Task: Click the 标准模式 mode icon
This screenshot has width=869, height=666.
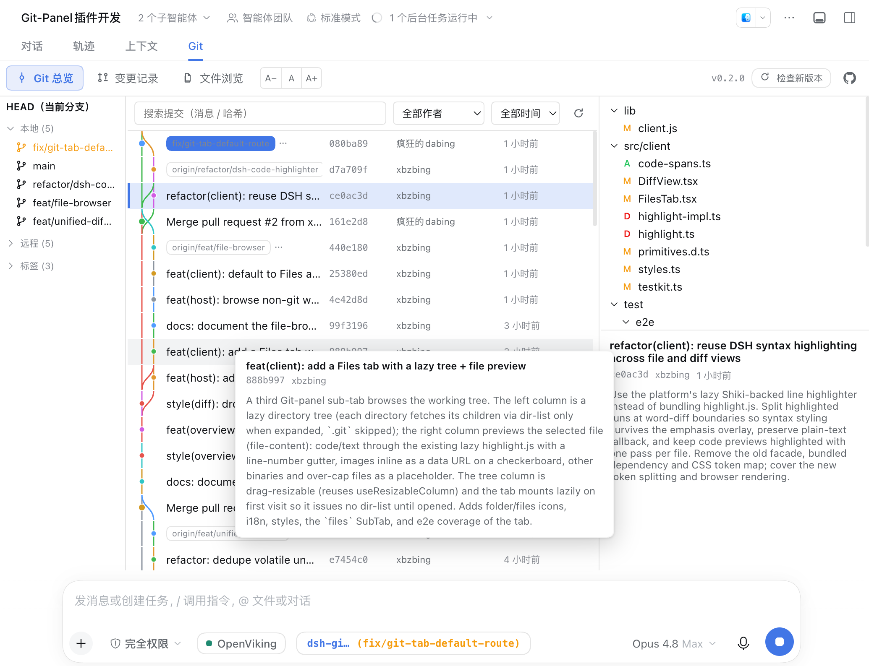Action: (x=311, y=18)
